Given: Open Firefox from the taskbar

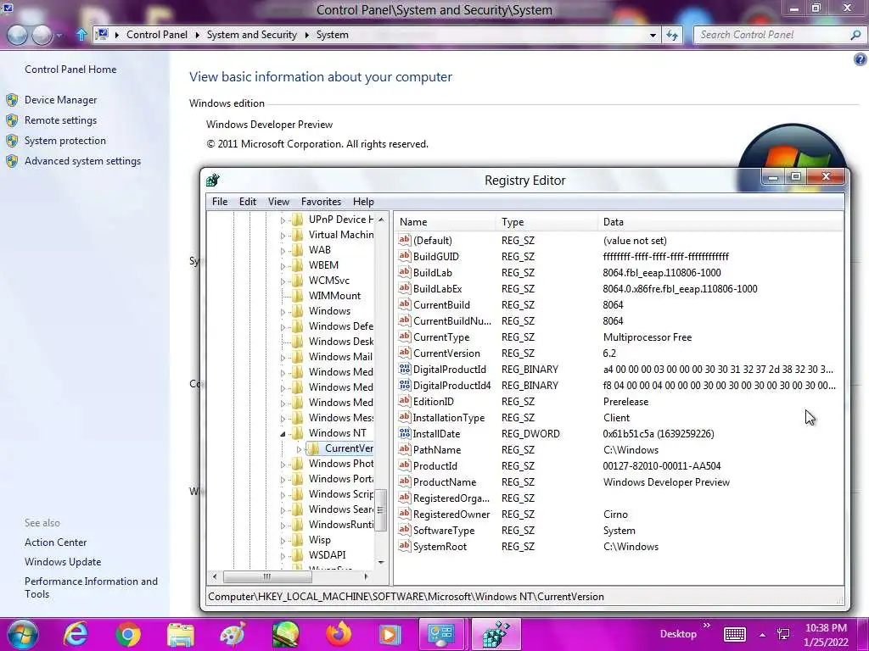Looking at the screenshot, I should point(338,634).
